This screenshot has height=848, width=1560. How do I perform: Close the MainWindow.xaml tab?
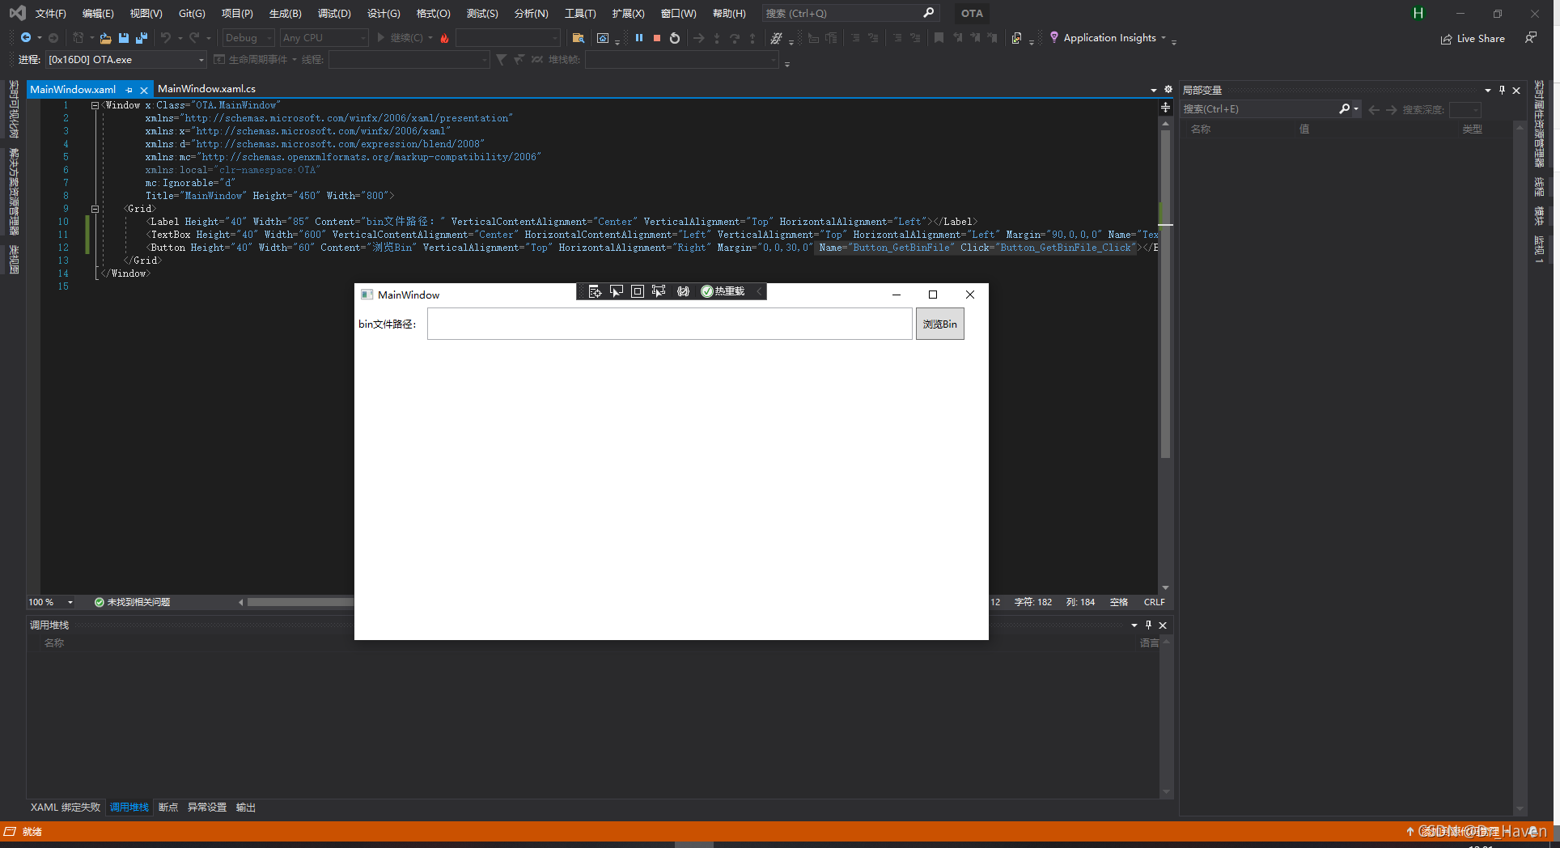[x=144, y=90]
